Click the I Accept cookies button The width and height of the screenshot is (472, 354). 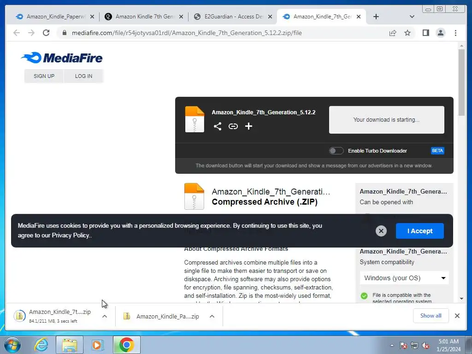pyautogui.click(x=419, y=231)
